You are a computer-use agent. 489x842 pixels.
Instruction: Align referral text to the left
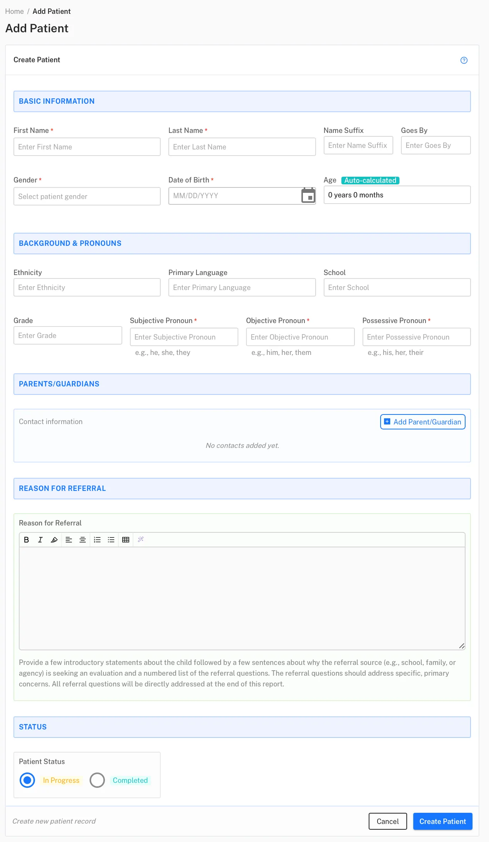(69, 540)
